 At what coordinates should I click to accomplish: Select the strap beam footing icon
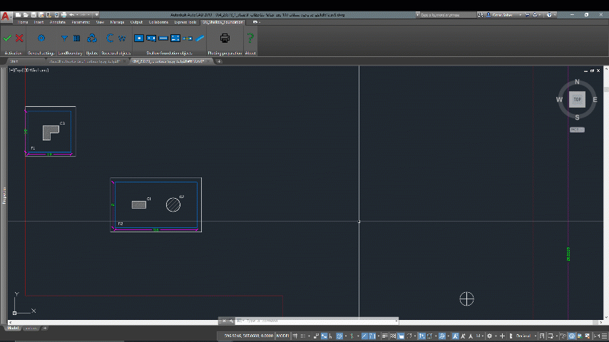[x=188, y=38]
